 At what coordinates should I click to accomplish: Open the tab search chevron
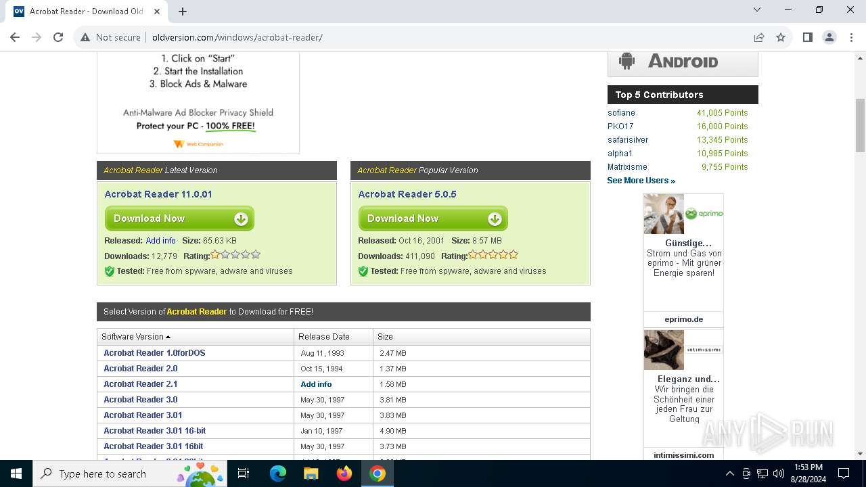click(757, 10)
